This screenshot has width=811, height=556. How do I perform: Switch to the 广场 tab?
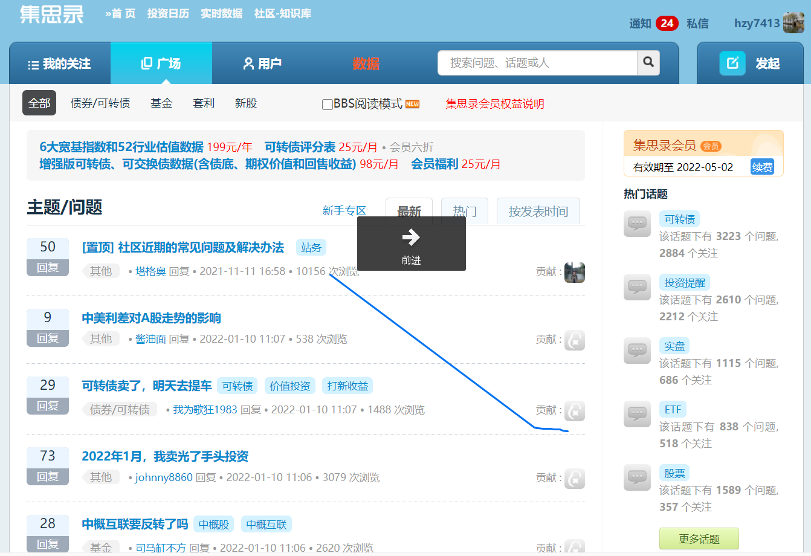tap(161, 63)
